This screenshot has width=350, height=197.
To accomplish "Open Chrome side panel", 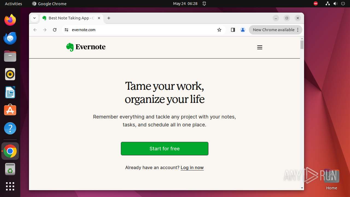I will [x=233, y=30].
